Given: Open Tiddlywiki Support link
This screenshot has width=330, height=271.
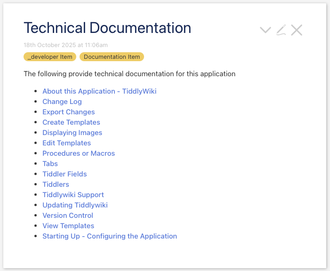Looking at the screenshot, I should tap(73, 195).
